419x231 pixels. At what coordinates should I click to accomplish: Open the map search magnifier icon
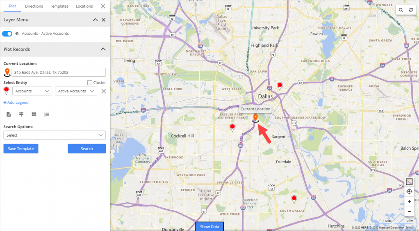pyautogui.click(x=401, y=10)
